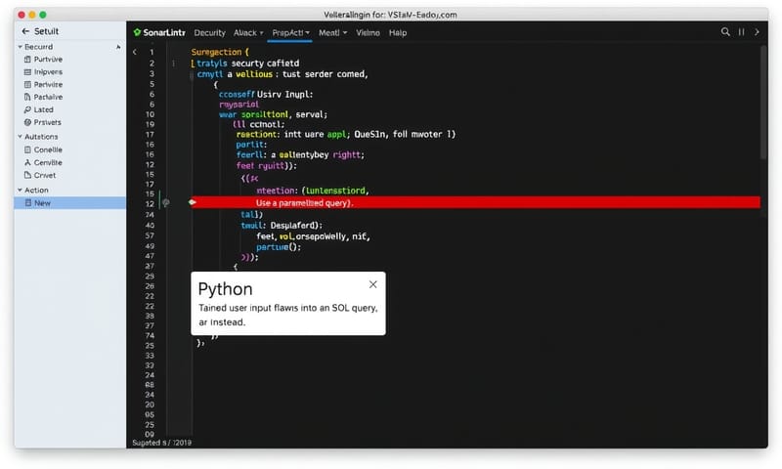Collapse the Action sidebar section

click(18, 190)
